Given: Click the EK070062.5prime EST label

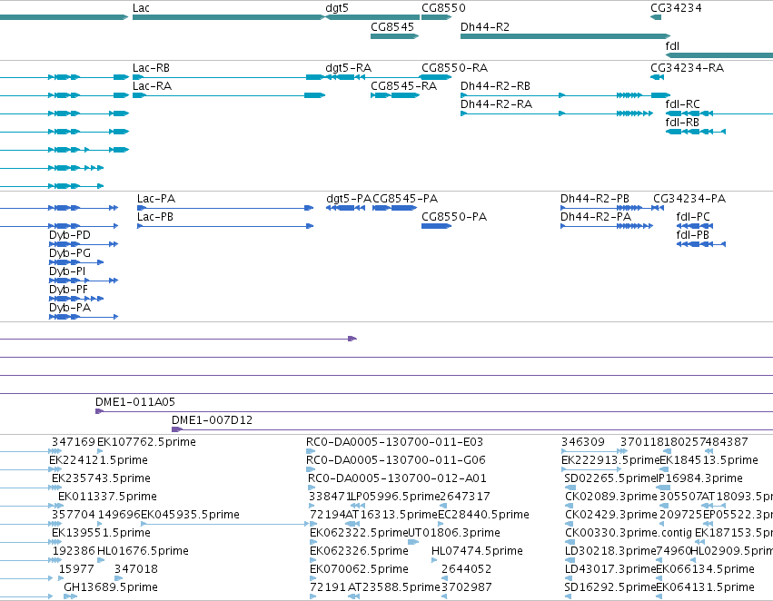Looking at the screenshot, I should coord(359,569).
